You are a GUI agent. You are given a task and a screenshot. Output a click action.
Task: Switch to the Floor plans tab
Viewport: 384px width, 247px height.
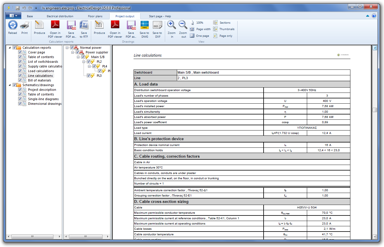tap(95, 16)
